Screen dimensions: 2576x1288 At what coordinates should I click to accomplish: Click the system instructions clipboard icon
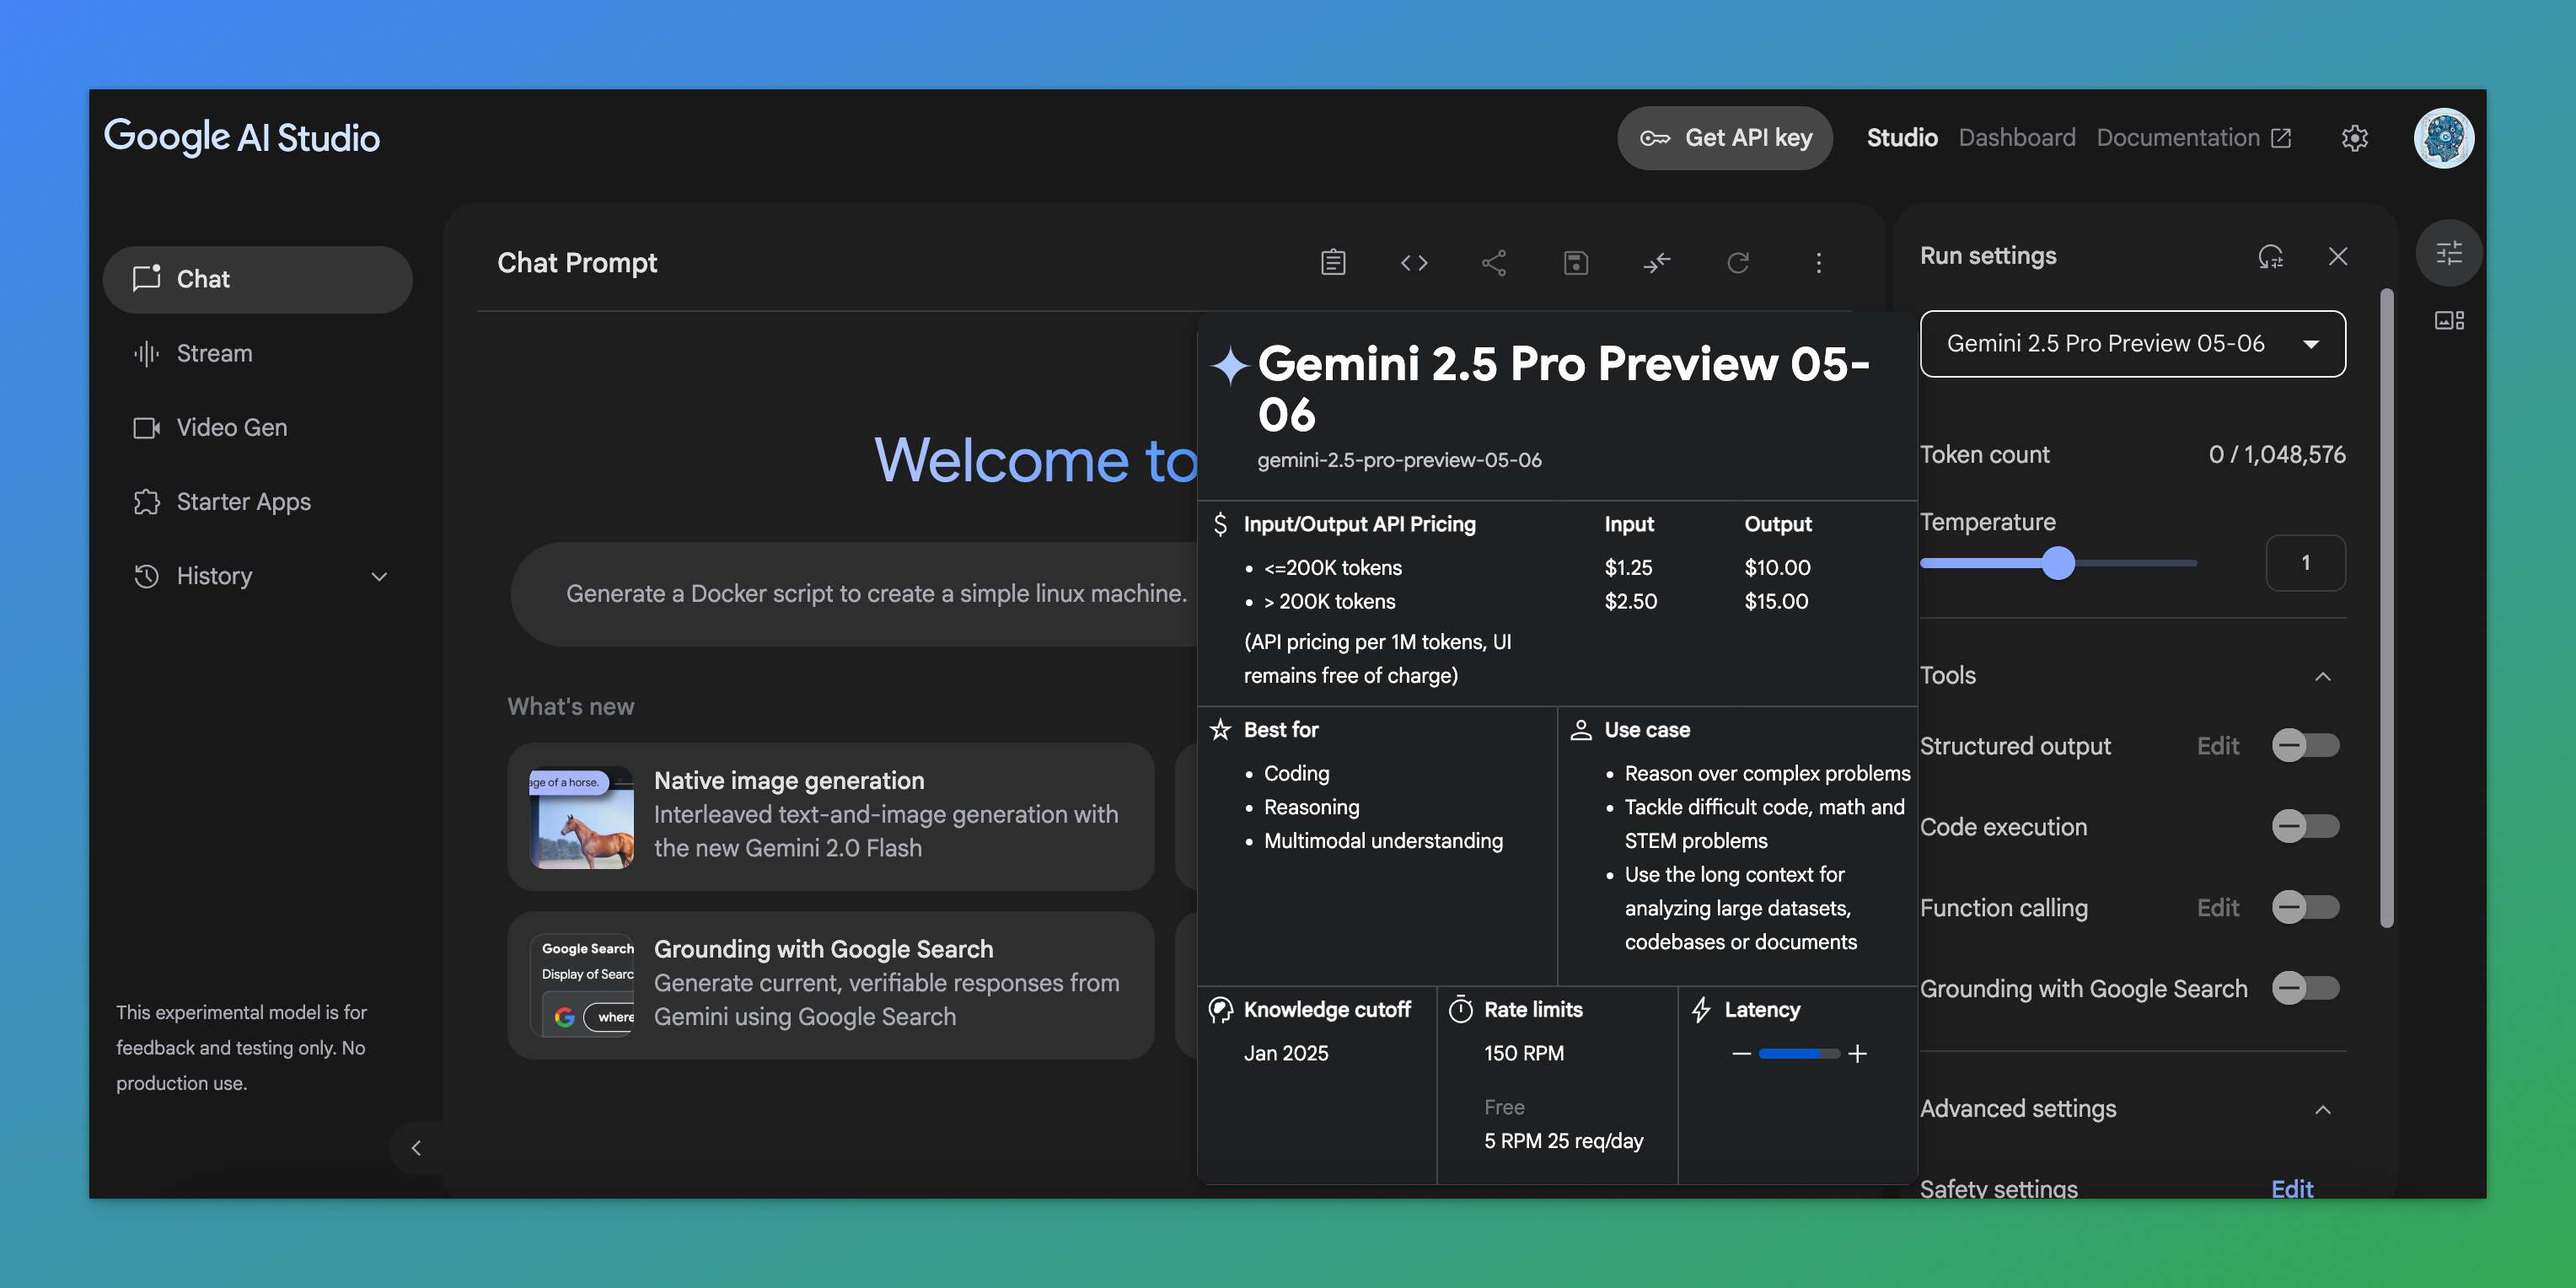(x=1333, y=263)
